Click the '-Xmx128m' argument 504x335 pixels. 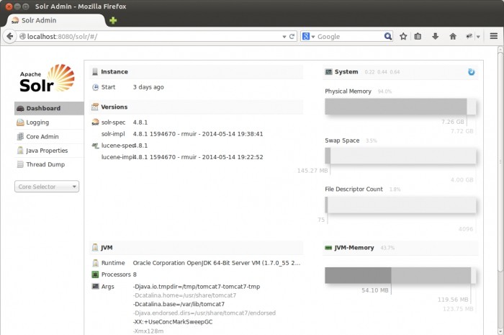[148, 331]
